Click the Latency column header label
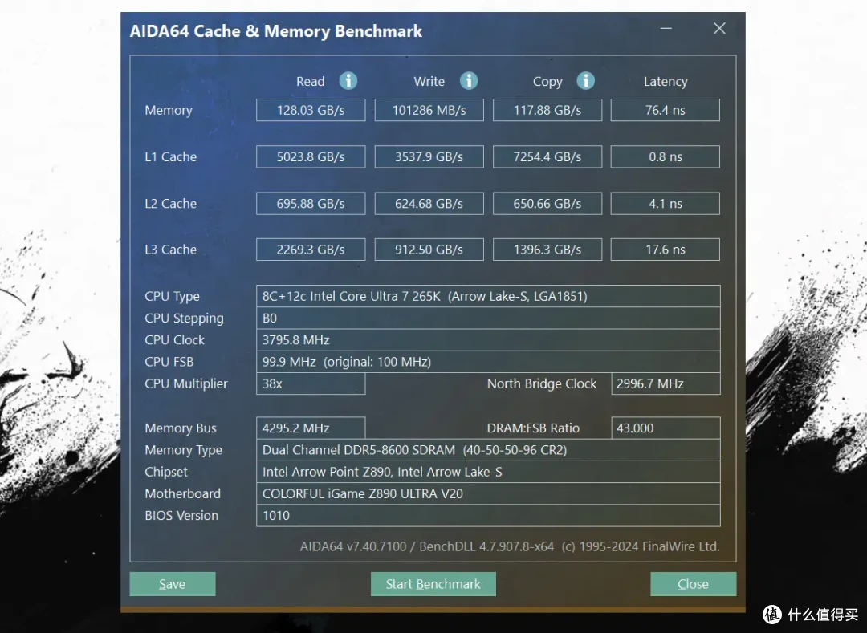The height and width of the screenshot is (633, 867). [666, 82]
